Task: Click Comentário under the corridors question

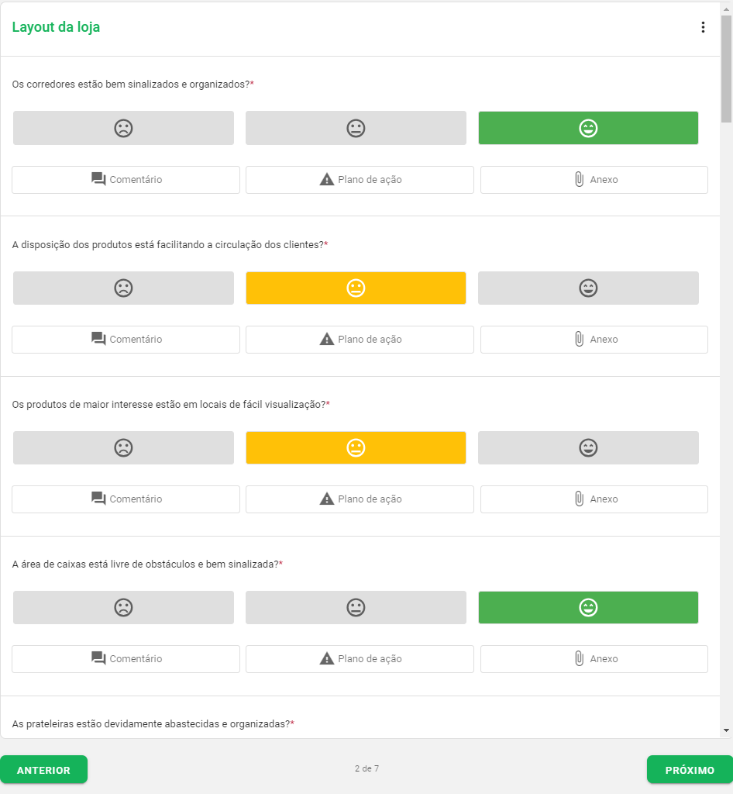Action: [126, 179]
